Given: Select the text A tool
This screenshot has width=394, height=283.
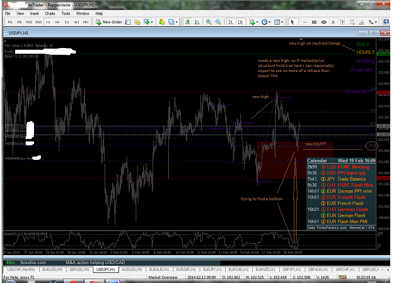Looking at the screenshot, I should tap(333, 22).
